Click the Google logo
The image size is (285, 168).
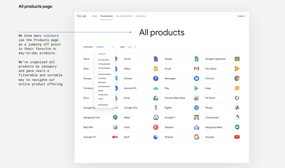click(81, 16)
